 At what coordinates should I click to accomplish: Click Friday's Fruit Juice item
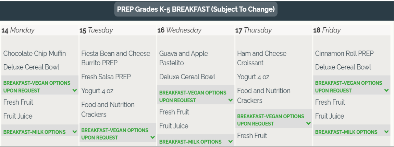pos(330,116)
